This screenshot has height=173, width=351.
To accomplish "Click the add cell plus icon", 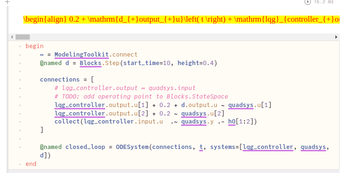I will click(8, 2).
